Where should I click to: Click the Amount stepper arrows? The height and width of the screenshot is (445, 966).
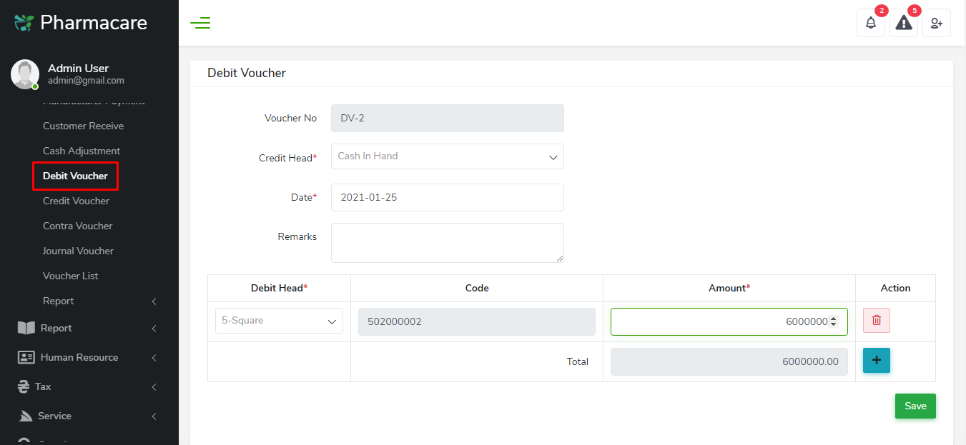pyautogui.click(x=833, y=321)
